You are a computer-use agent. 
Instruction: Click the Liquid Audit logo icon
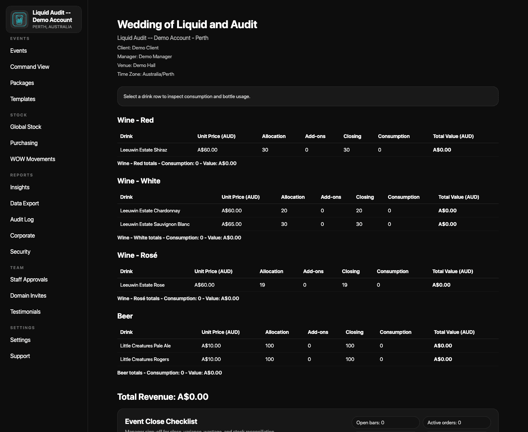tap(19, 19)
